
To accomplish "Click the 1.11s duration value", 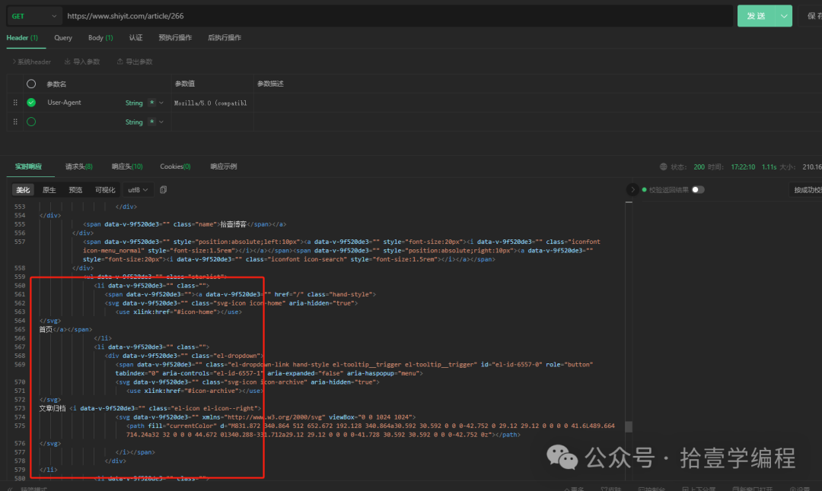I will [769, 167].
